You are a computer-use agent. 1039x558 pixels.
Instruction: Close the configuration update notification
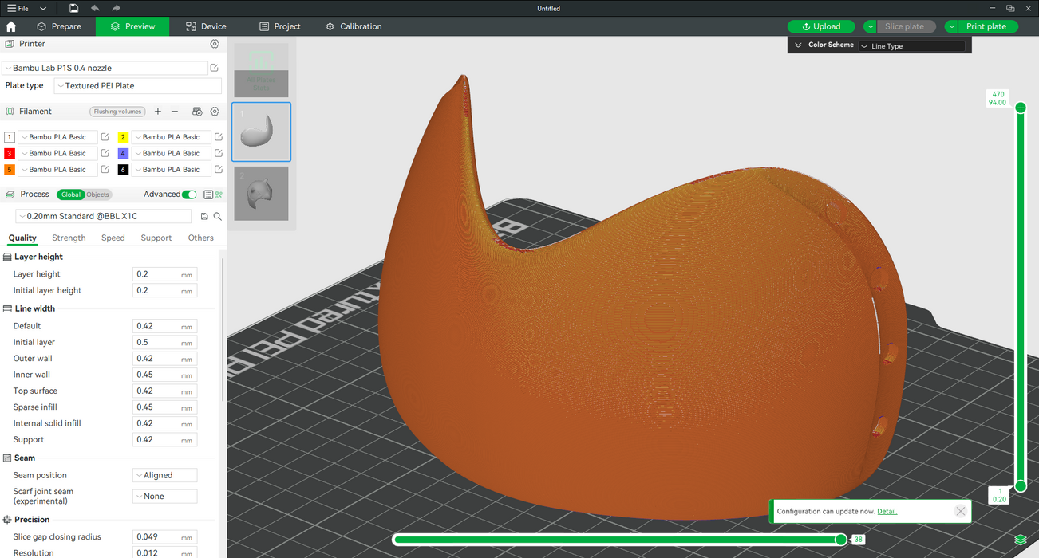[960, 511]
